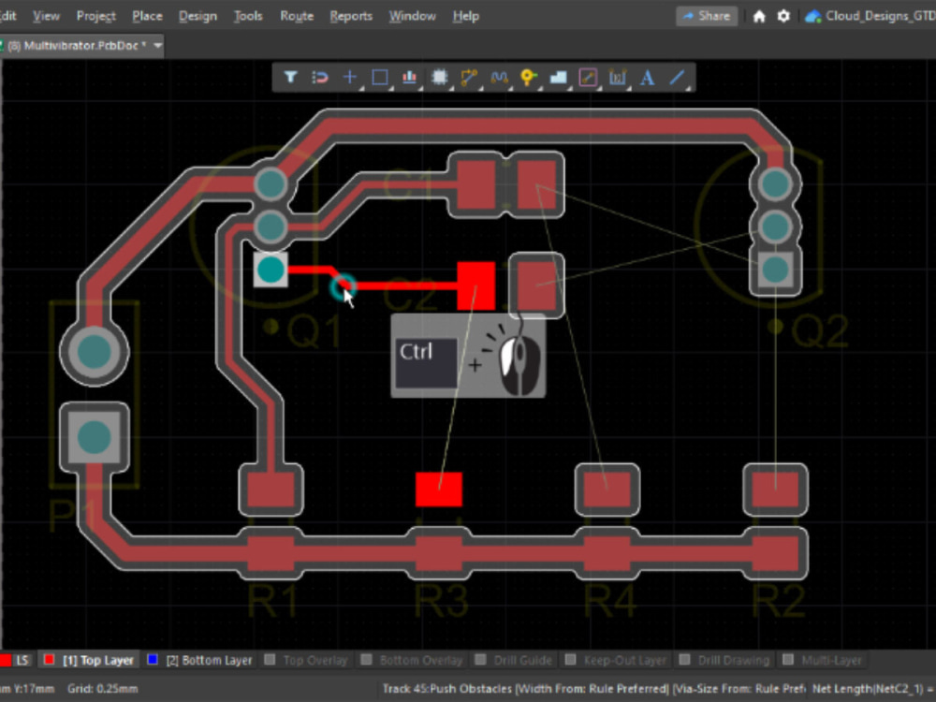Switch to Top Overlay layer tab
Screen dimensions: 936x702
click(x=306, y=660)
